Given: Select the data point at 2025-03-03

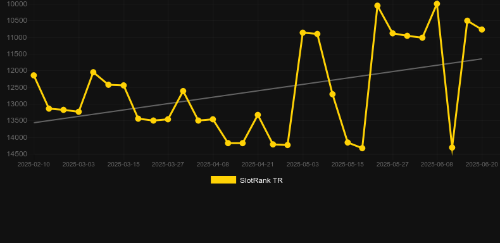Looking at the screenshot, I should [78, 111].
